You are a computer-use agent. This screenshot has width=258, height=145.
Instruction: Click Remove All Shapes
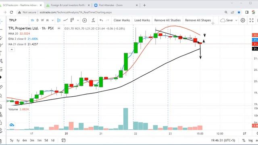pos(198,20)
